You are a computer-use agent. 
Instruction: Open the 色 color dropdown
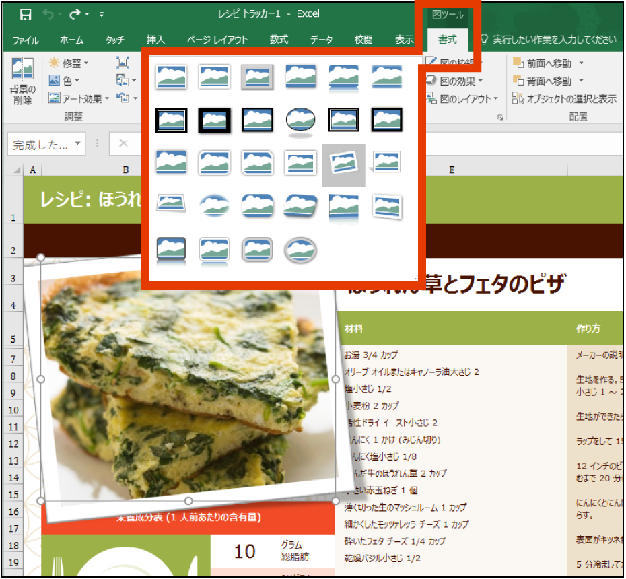point(64,81)
